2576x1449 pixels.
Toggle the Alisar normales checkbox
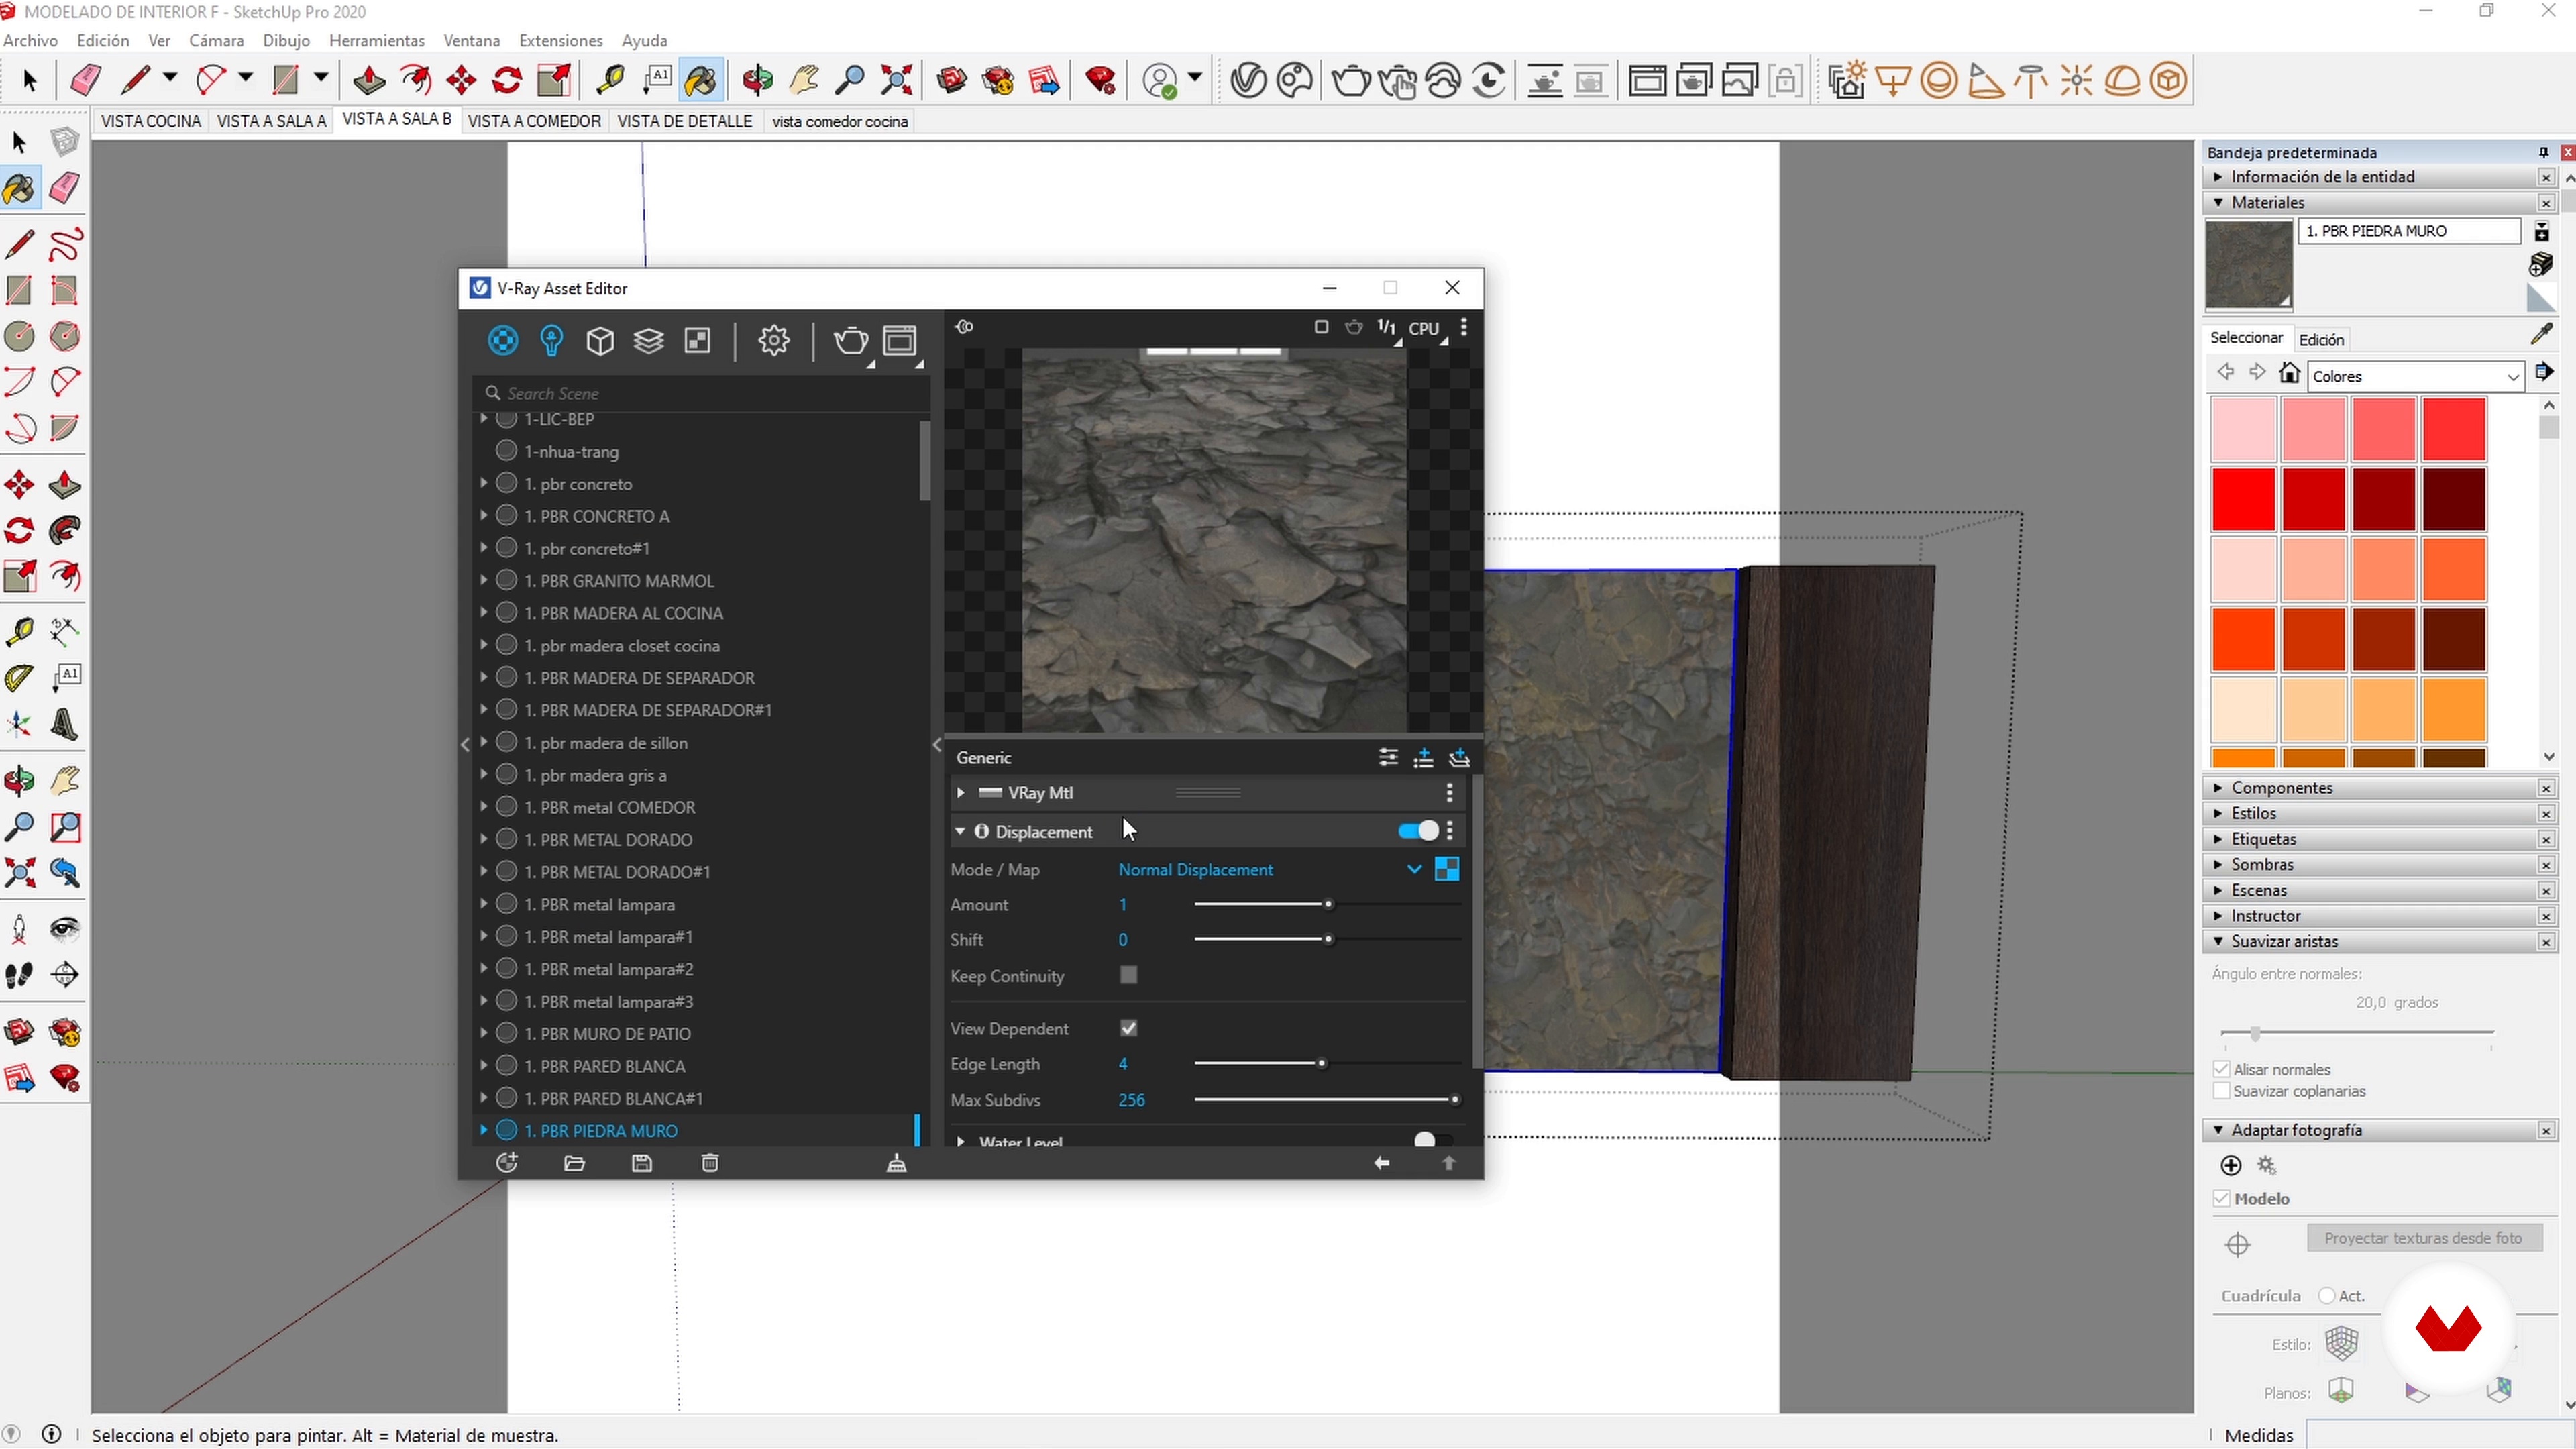pos(2222,1069)
